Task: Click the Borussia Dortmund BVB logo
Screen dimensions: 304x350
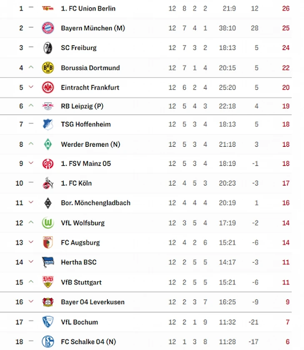Action: click(x=47, y=68)
